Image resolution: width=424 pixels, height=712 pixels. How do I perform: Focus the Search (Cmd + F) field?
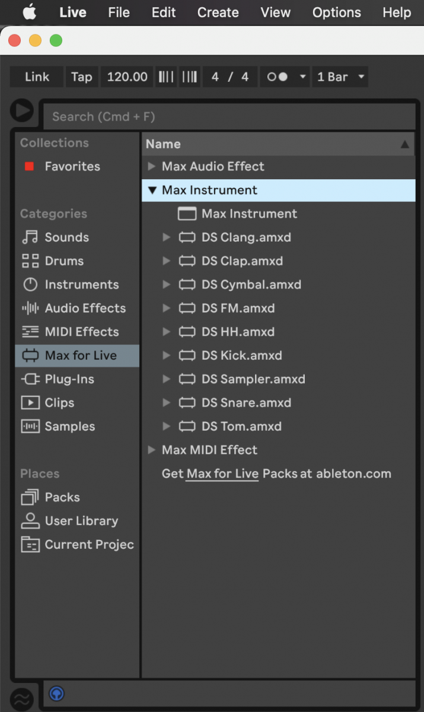coord(230,116)
